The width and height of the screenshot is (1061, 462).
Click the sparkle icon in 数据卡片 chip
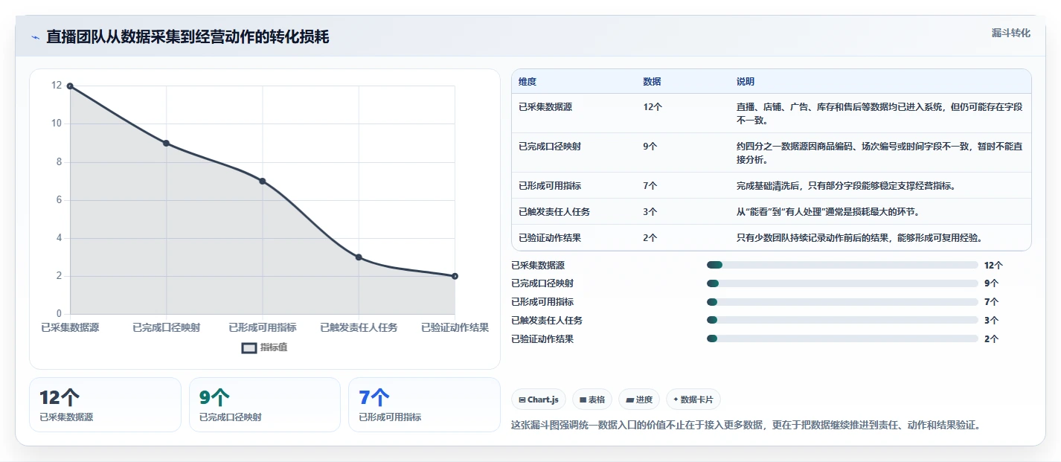click(x=676, y=400)
